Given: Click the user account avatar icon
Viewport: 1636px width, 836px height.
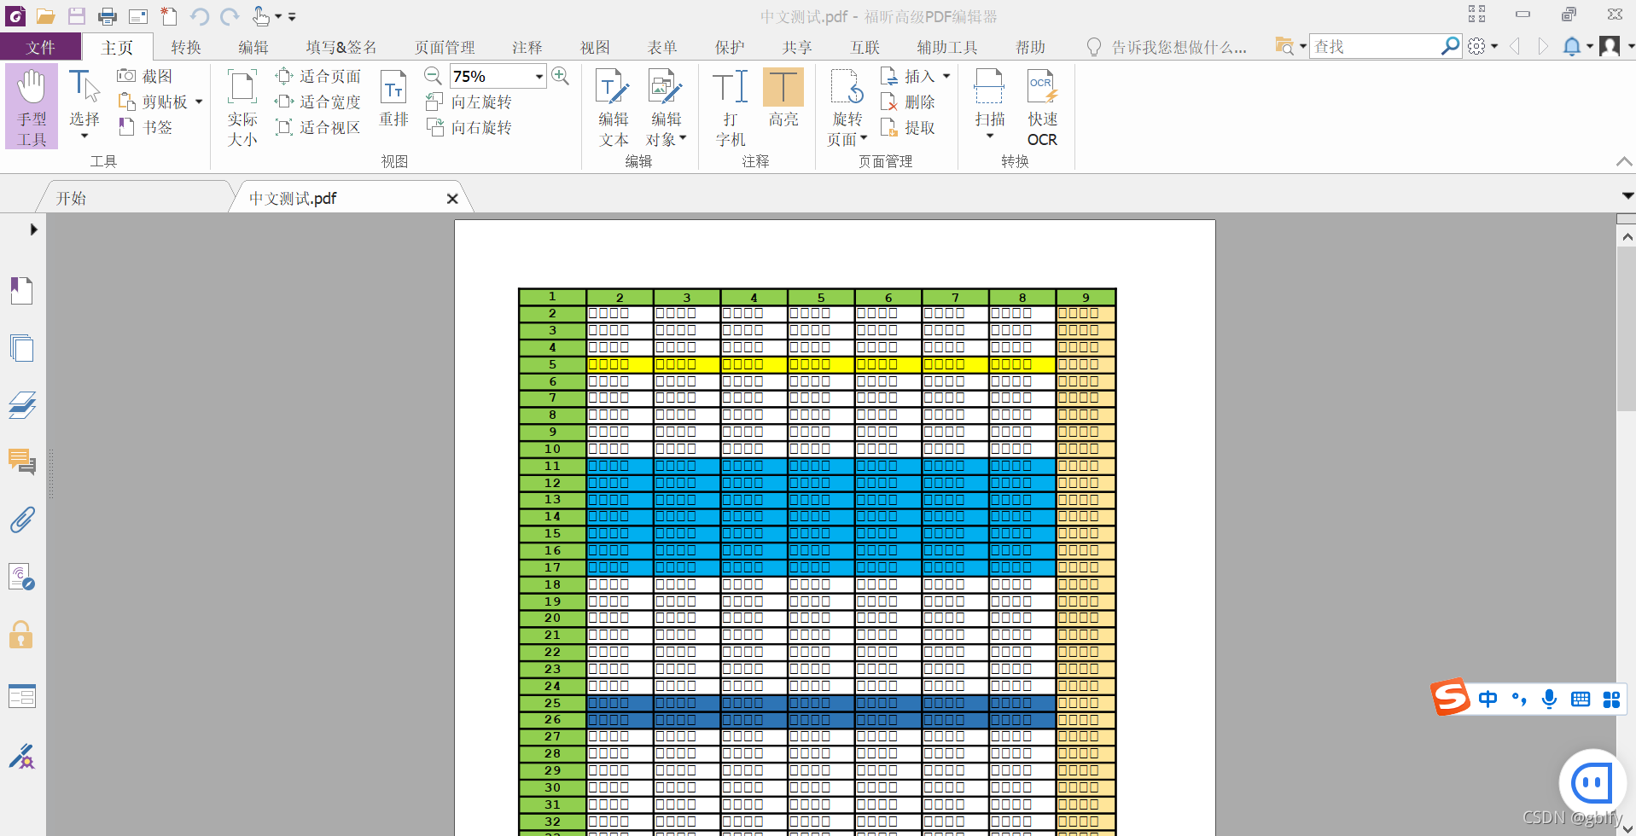Looking at the screenshot, I should (1610, 46).
